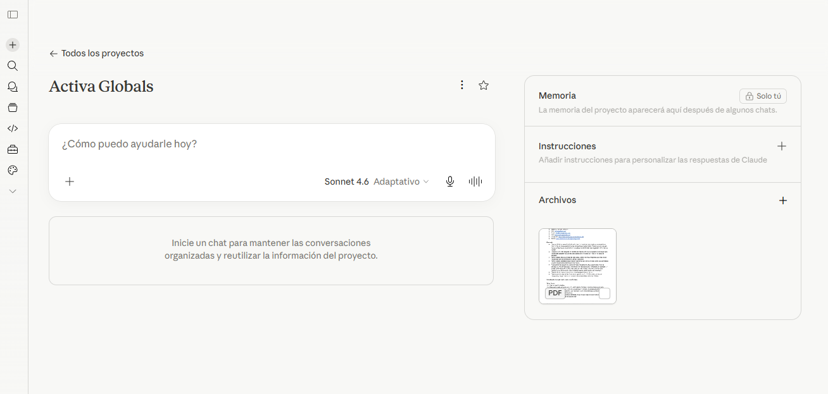Open the code icon in sidebar
Viewport: 828px width, 394px height.
click(x=13, y=128)
